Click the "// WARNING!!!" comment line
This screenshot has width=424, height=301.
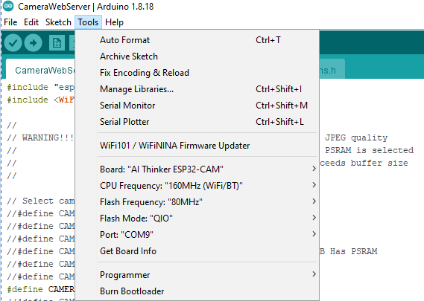click(x=40, y=137)
